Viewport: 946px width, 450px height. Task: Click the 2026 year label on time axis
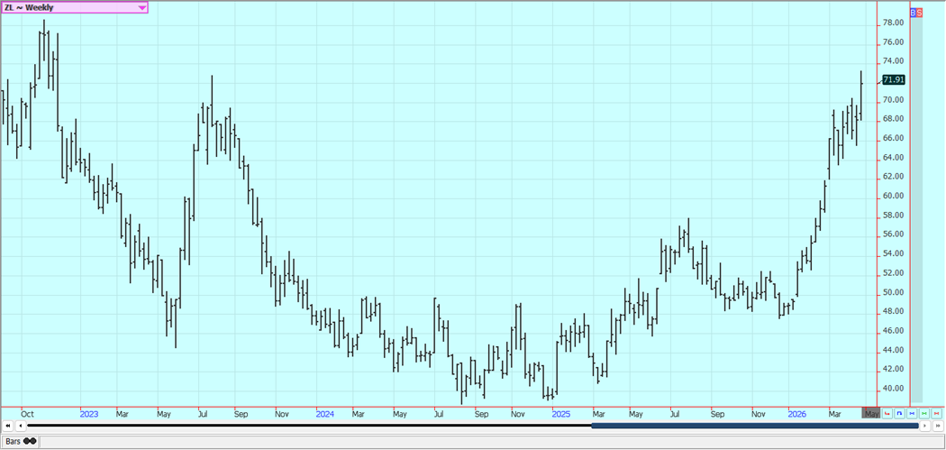pyautogui.click(x=796, y=413)
